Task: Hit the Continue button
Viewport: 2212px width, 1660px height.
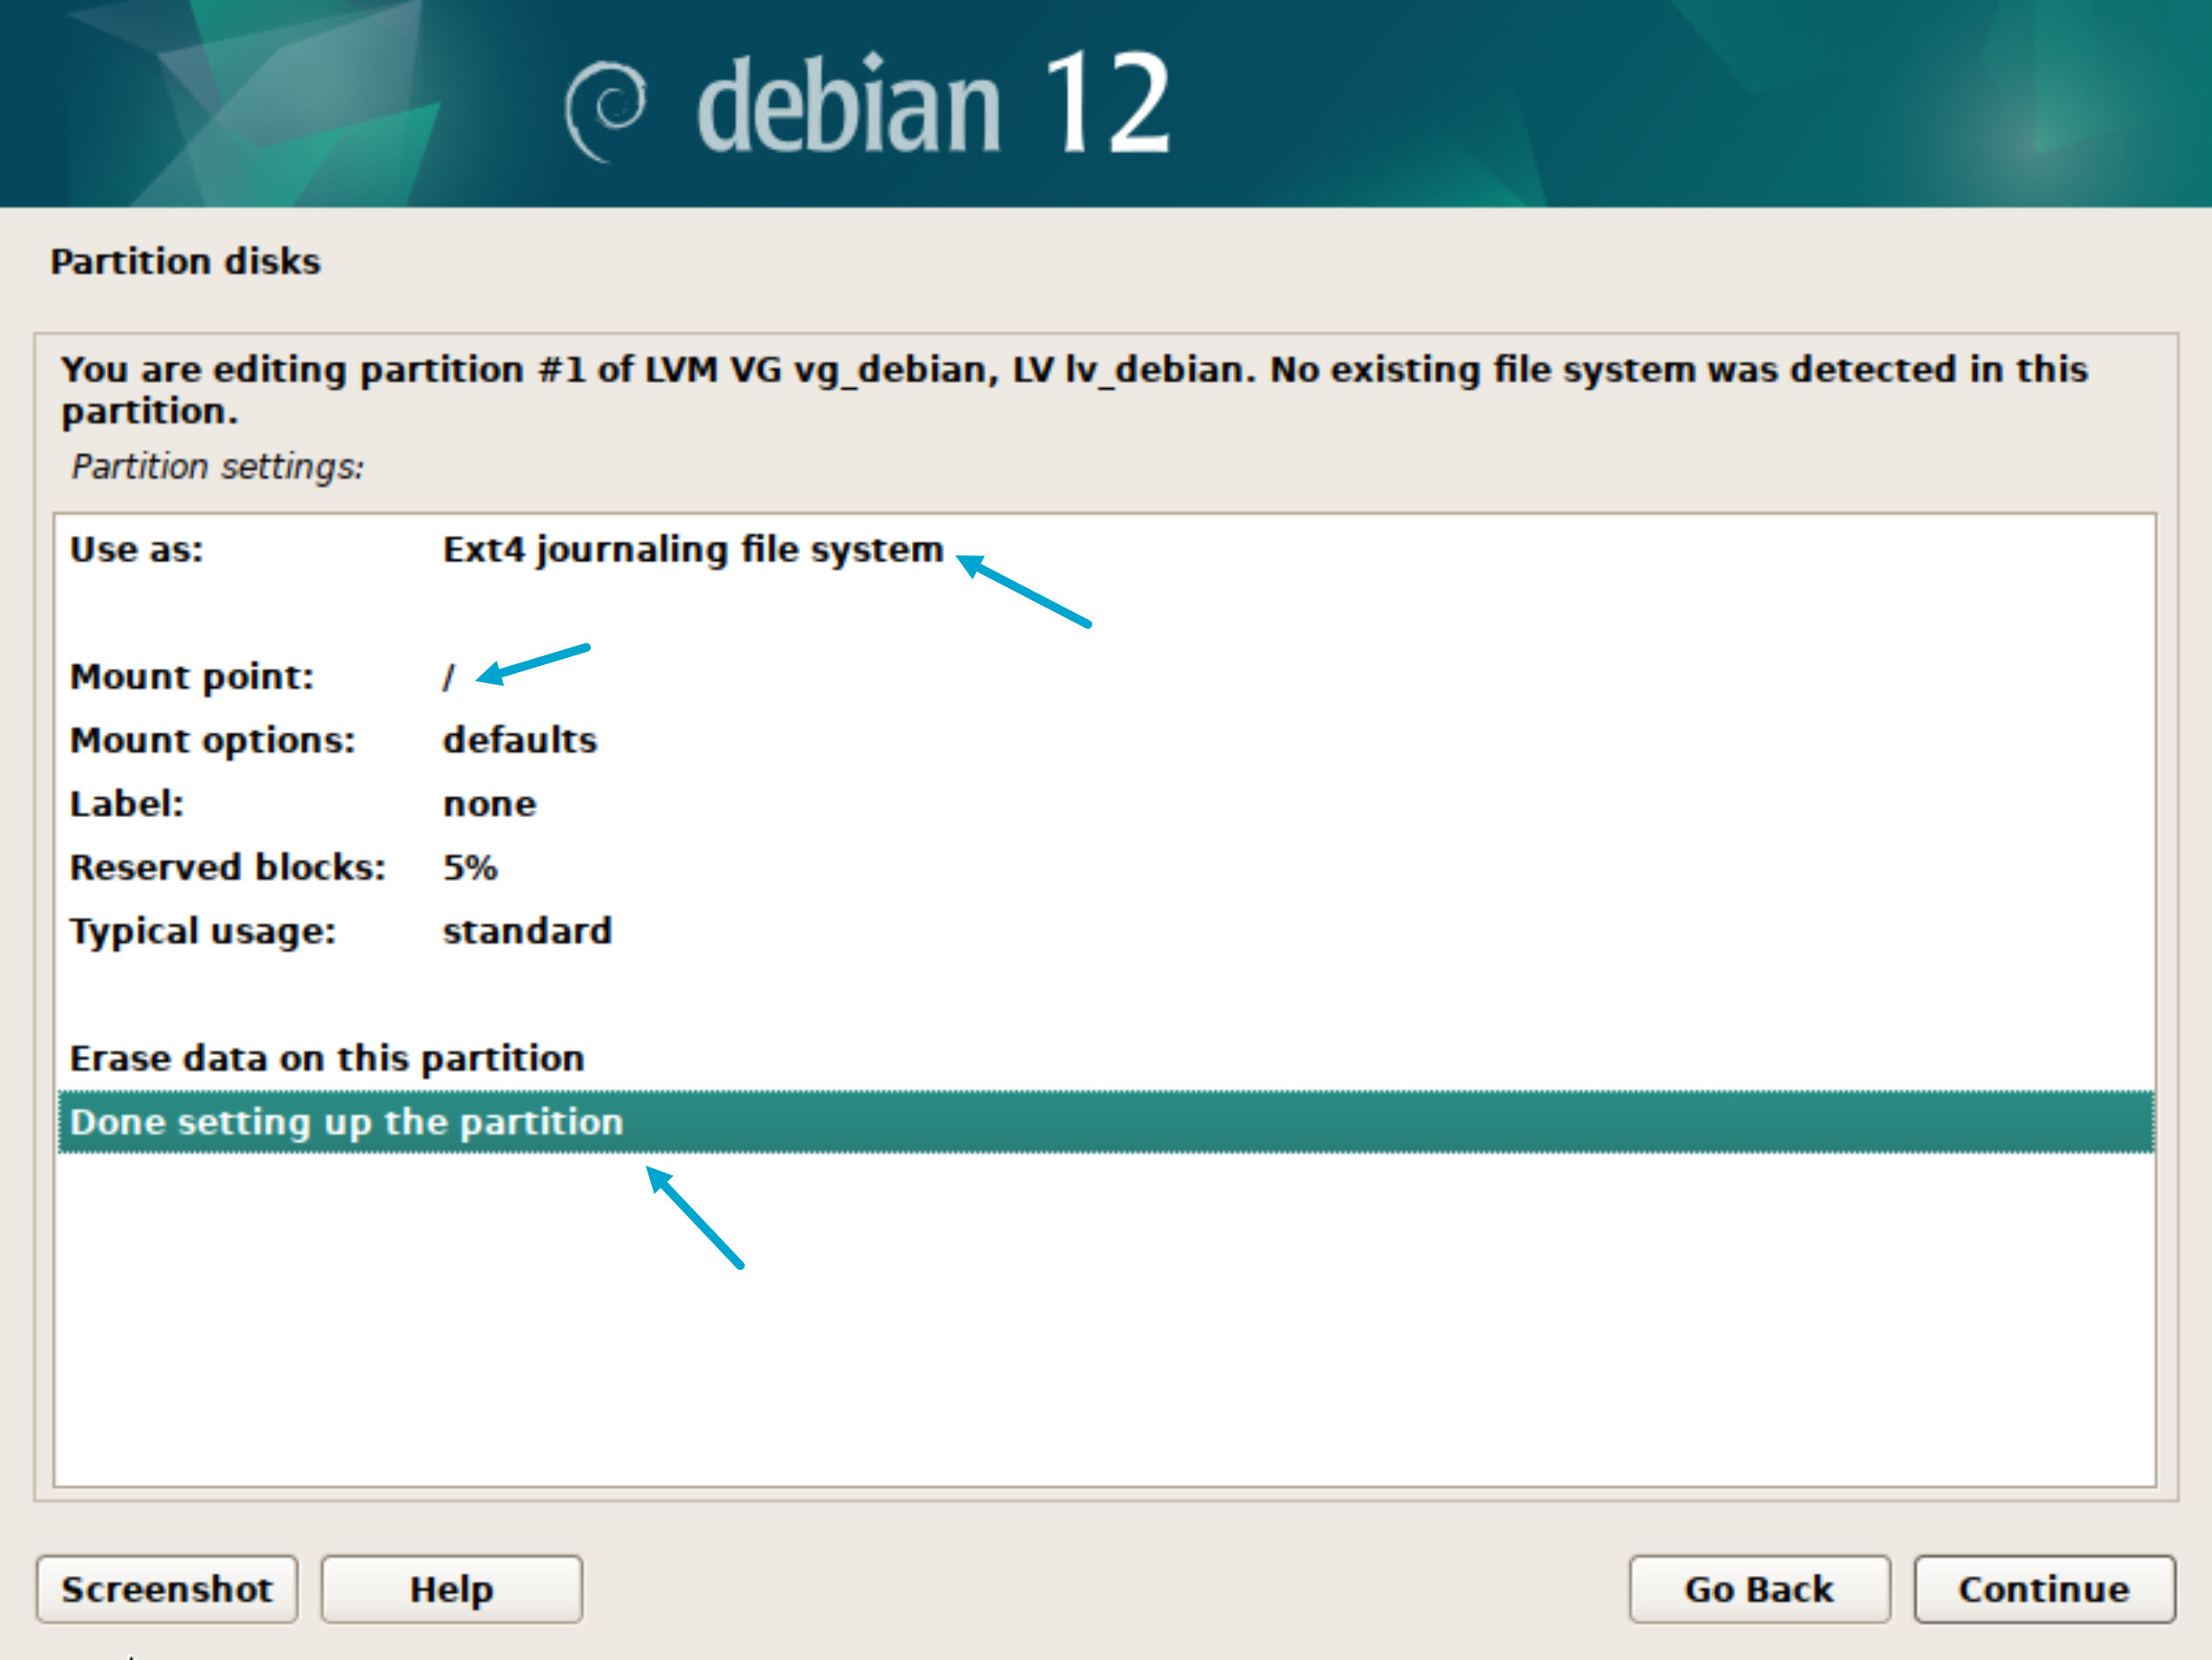Action: tap(2043, 1589)
